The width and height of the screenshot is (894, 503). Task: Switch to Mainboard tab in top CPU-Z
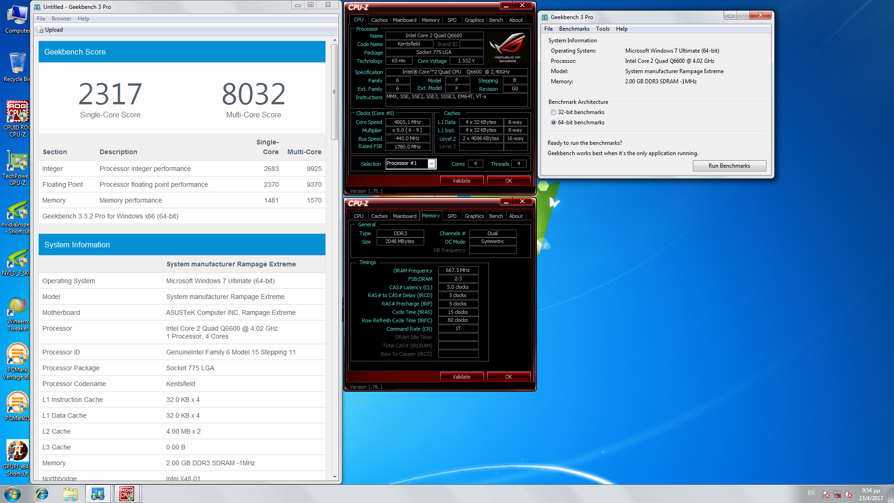405,20
